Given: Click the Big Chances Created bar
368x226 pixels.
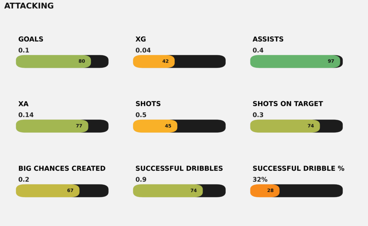Looking at the screenshot, I should pos(47,190).
